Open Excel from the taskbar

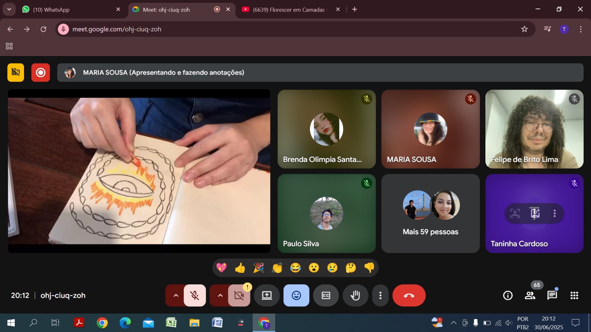pos(171,323)
